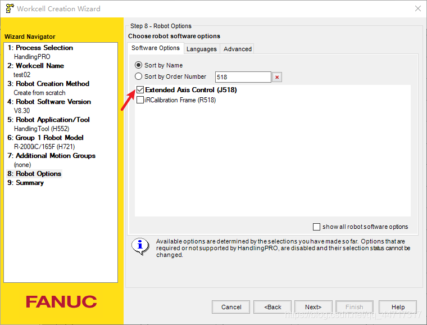
Task: Enable show all robot software options
Action: (316, 227)
